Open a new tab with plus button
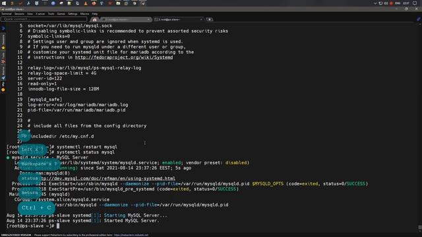The image size is (422, 237). (x=210, y=19)
